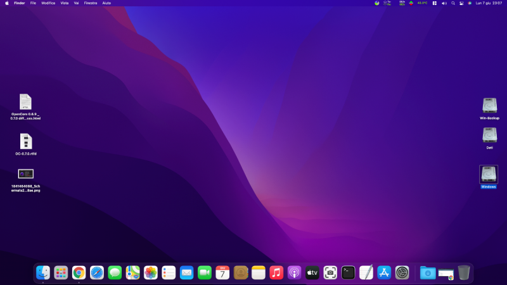Open the Apple menu
507x285 pixels.
6,3
